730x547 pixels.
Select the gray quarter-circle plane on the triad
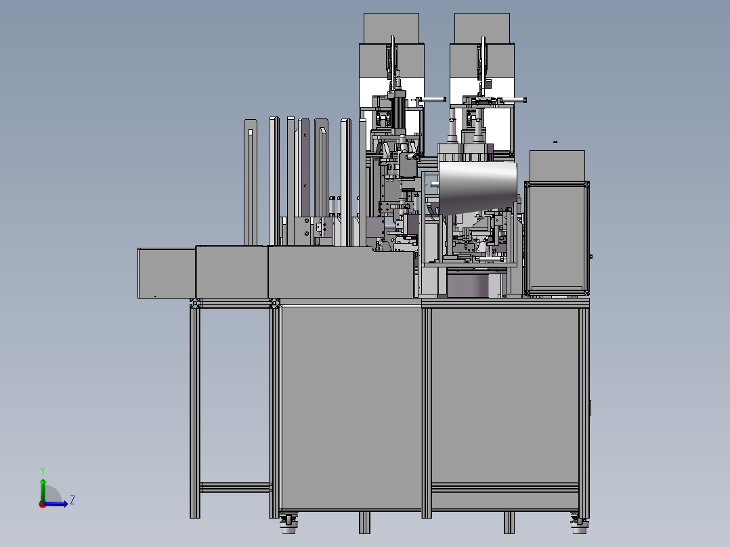pyautogui.click(x=53, y=494)
